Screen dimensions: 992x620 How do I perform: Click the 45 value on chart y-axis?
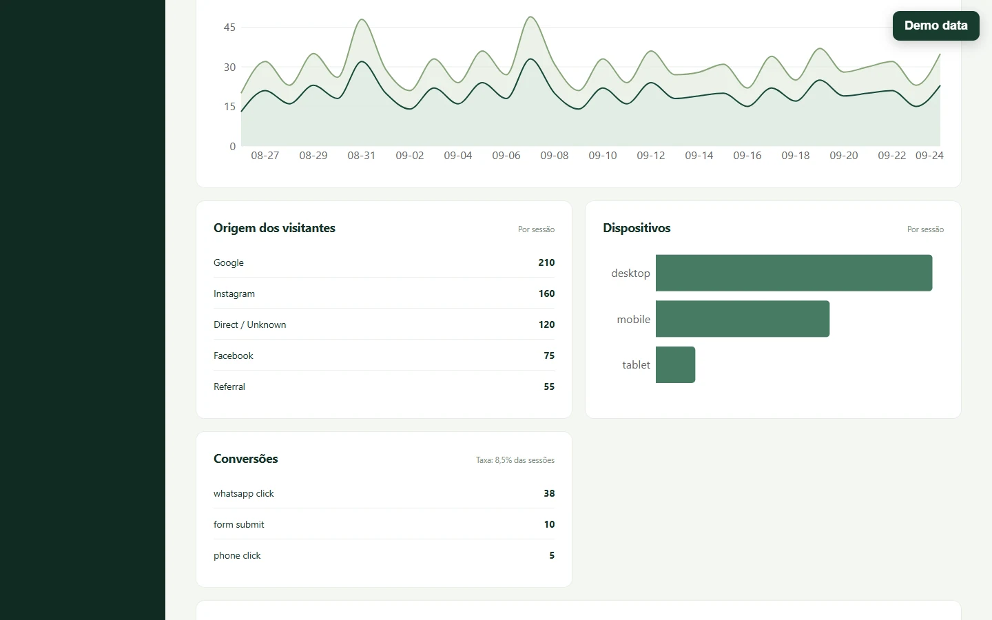point(229,28)
